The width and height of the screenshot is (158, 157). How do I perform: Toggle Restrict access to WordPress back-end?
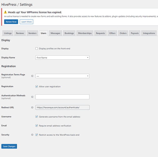(37, 135)
